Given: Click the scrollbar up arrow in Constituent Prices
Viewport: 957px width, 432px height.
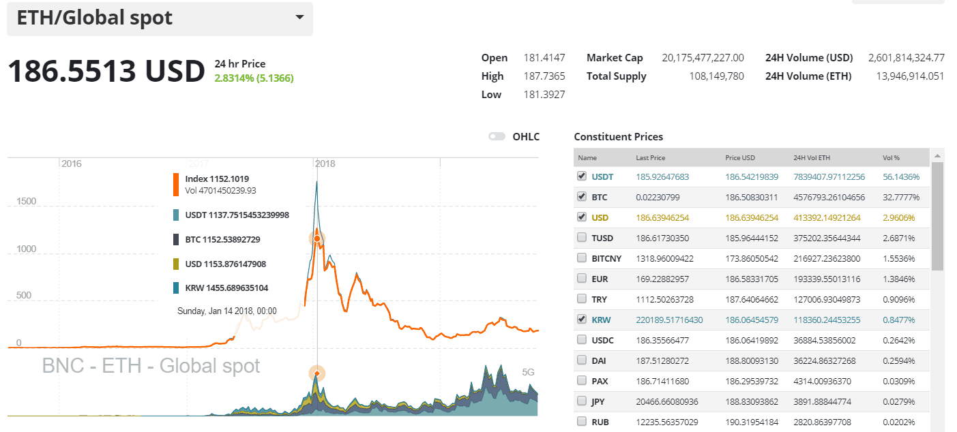Looking at the screenshot, I should 937,156.
